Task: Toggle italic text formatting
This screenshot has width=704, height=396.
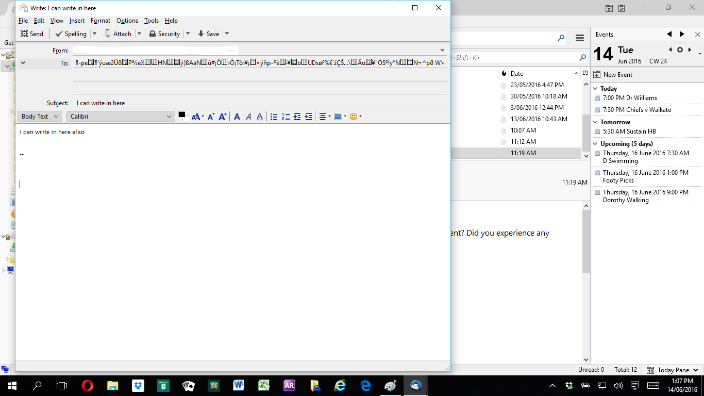Action: (x=248, y=117)
